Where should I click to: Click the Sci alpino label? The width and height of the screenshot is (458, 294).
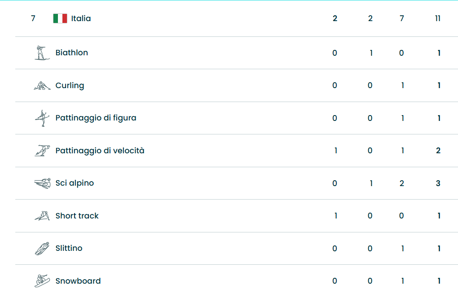(75, 183)
